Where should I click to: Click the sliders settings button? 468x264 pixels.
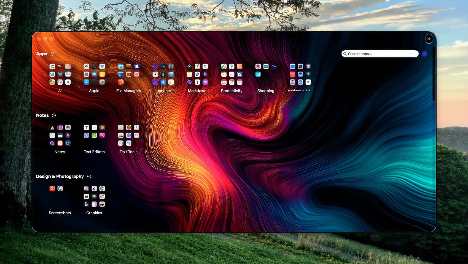[429, 39]
